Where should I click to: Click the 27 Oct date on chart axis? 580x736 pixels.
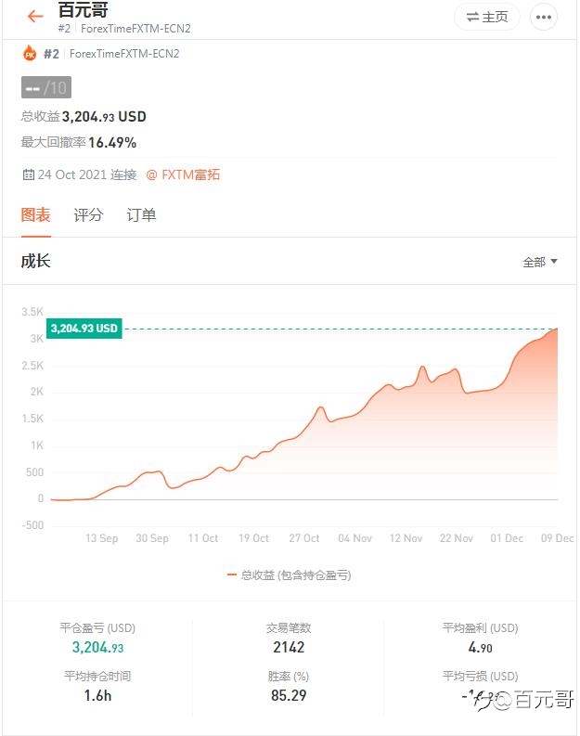coord(304,538)
